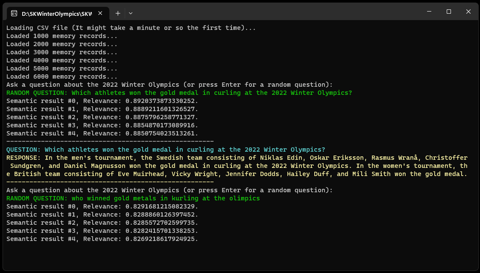Screen dimensions: 480x273
Task: Click the "Loaded 6000 memory records" line
Action: (61, 76)
